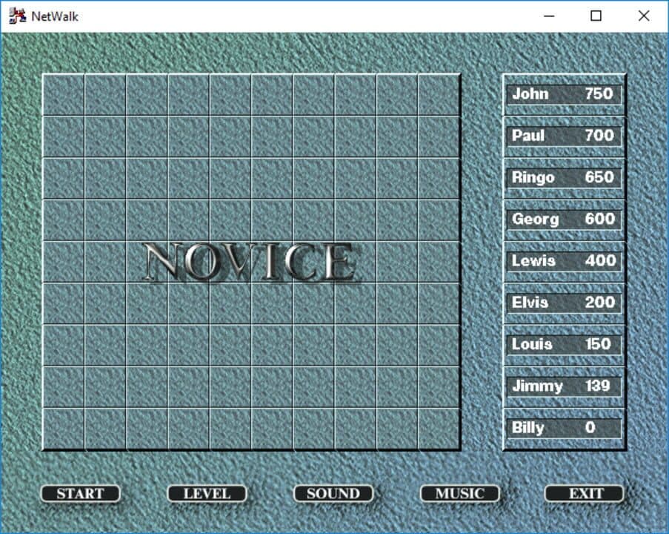Select the Georg 600 high score row

tap(564, 220)
